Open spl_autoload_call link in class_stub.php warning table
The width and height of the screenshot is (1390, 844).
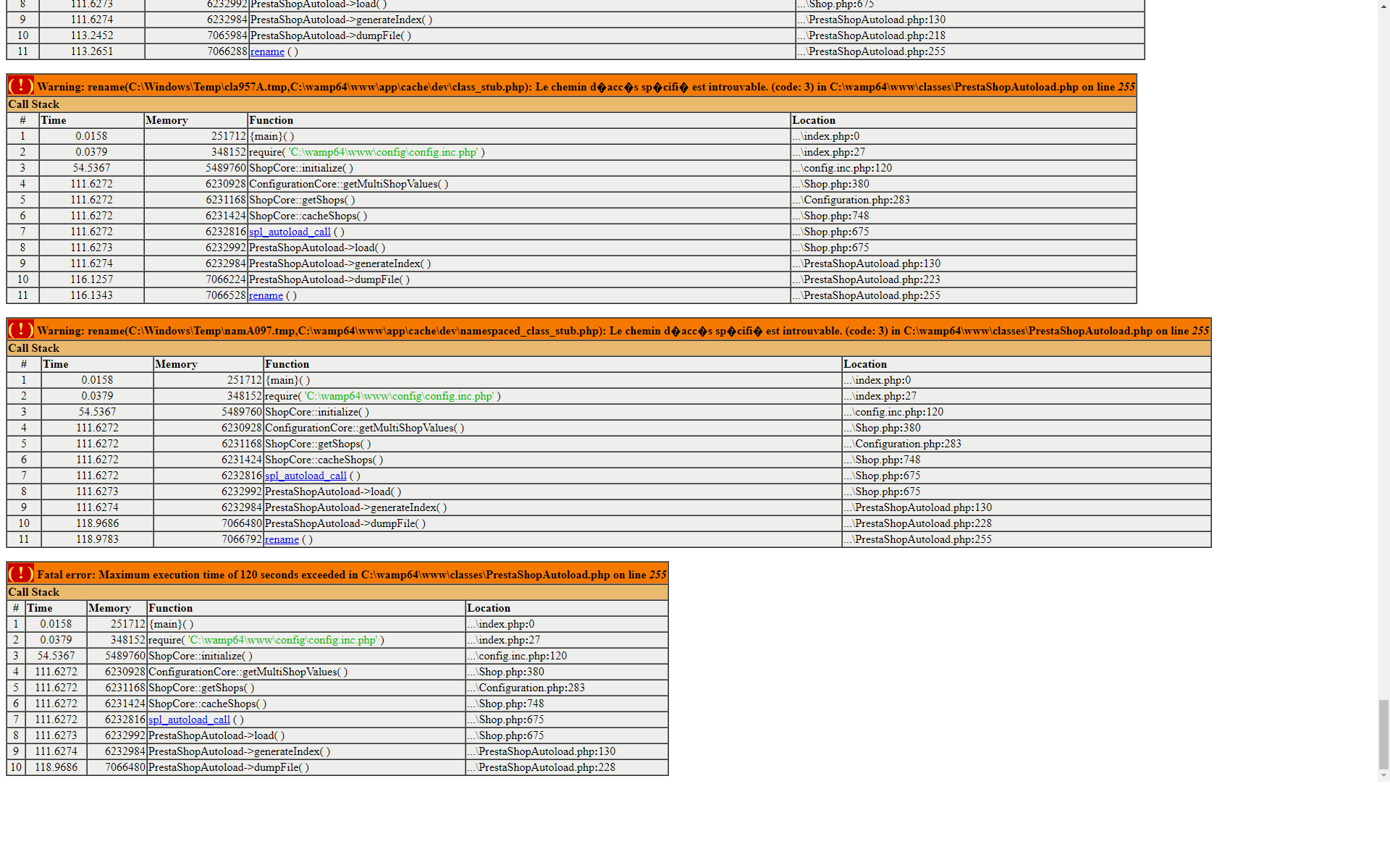click(x=290, y=232)
